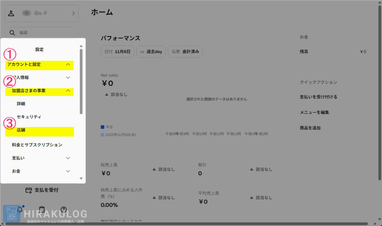Click the clipboard icon in bottom bar

(x=42, y=210)
